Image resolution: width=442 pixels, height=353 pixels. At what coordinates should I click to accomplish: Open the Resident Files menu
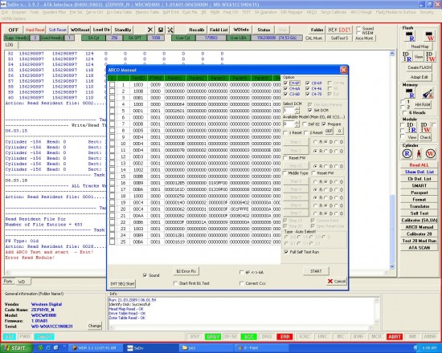[x=54, y=12]
